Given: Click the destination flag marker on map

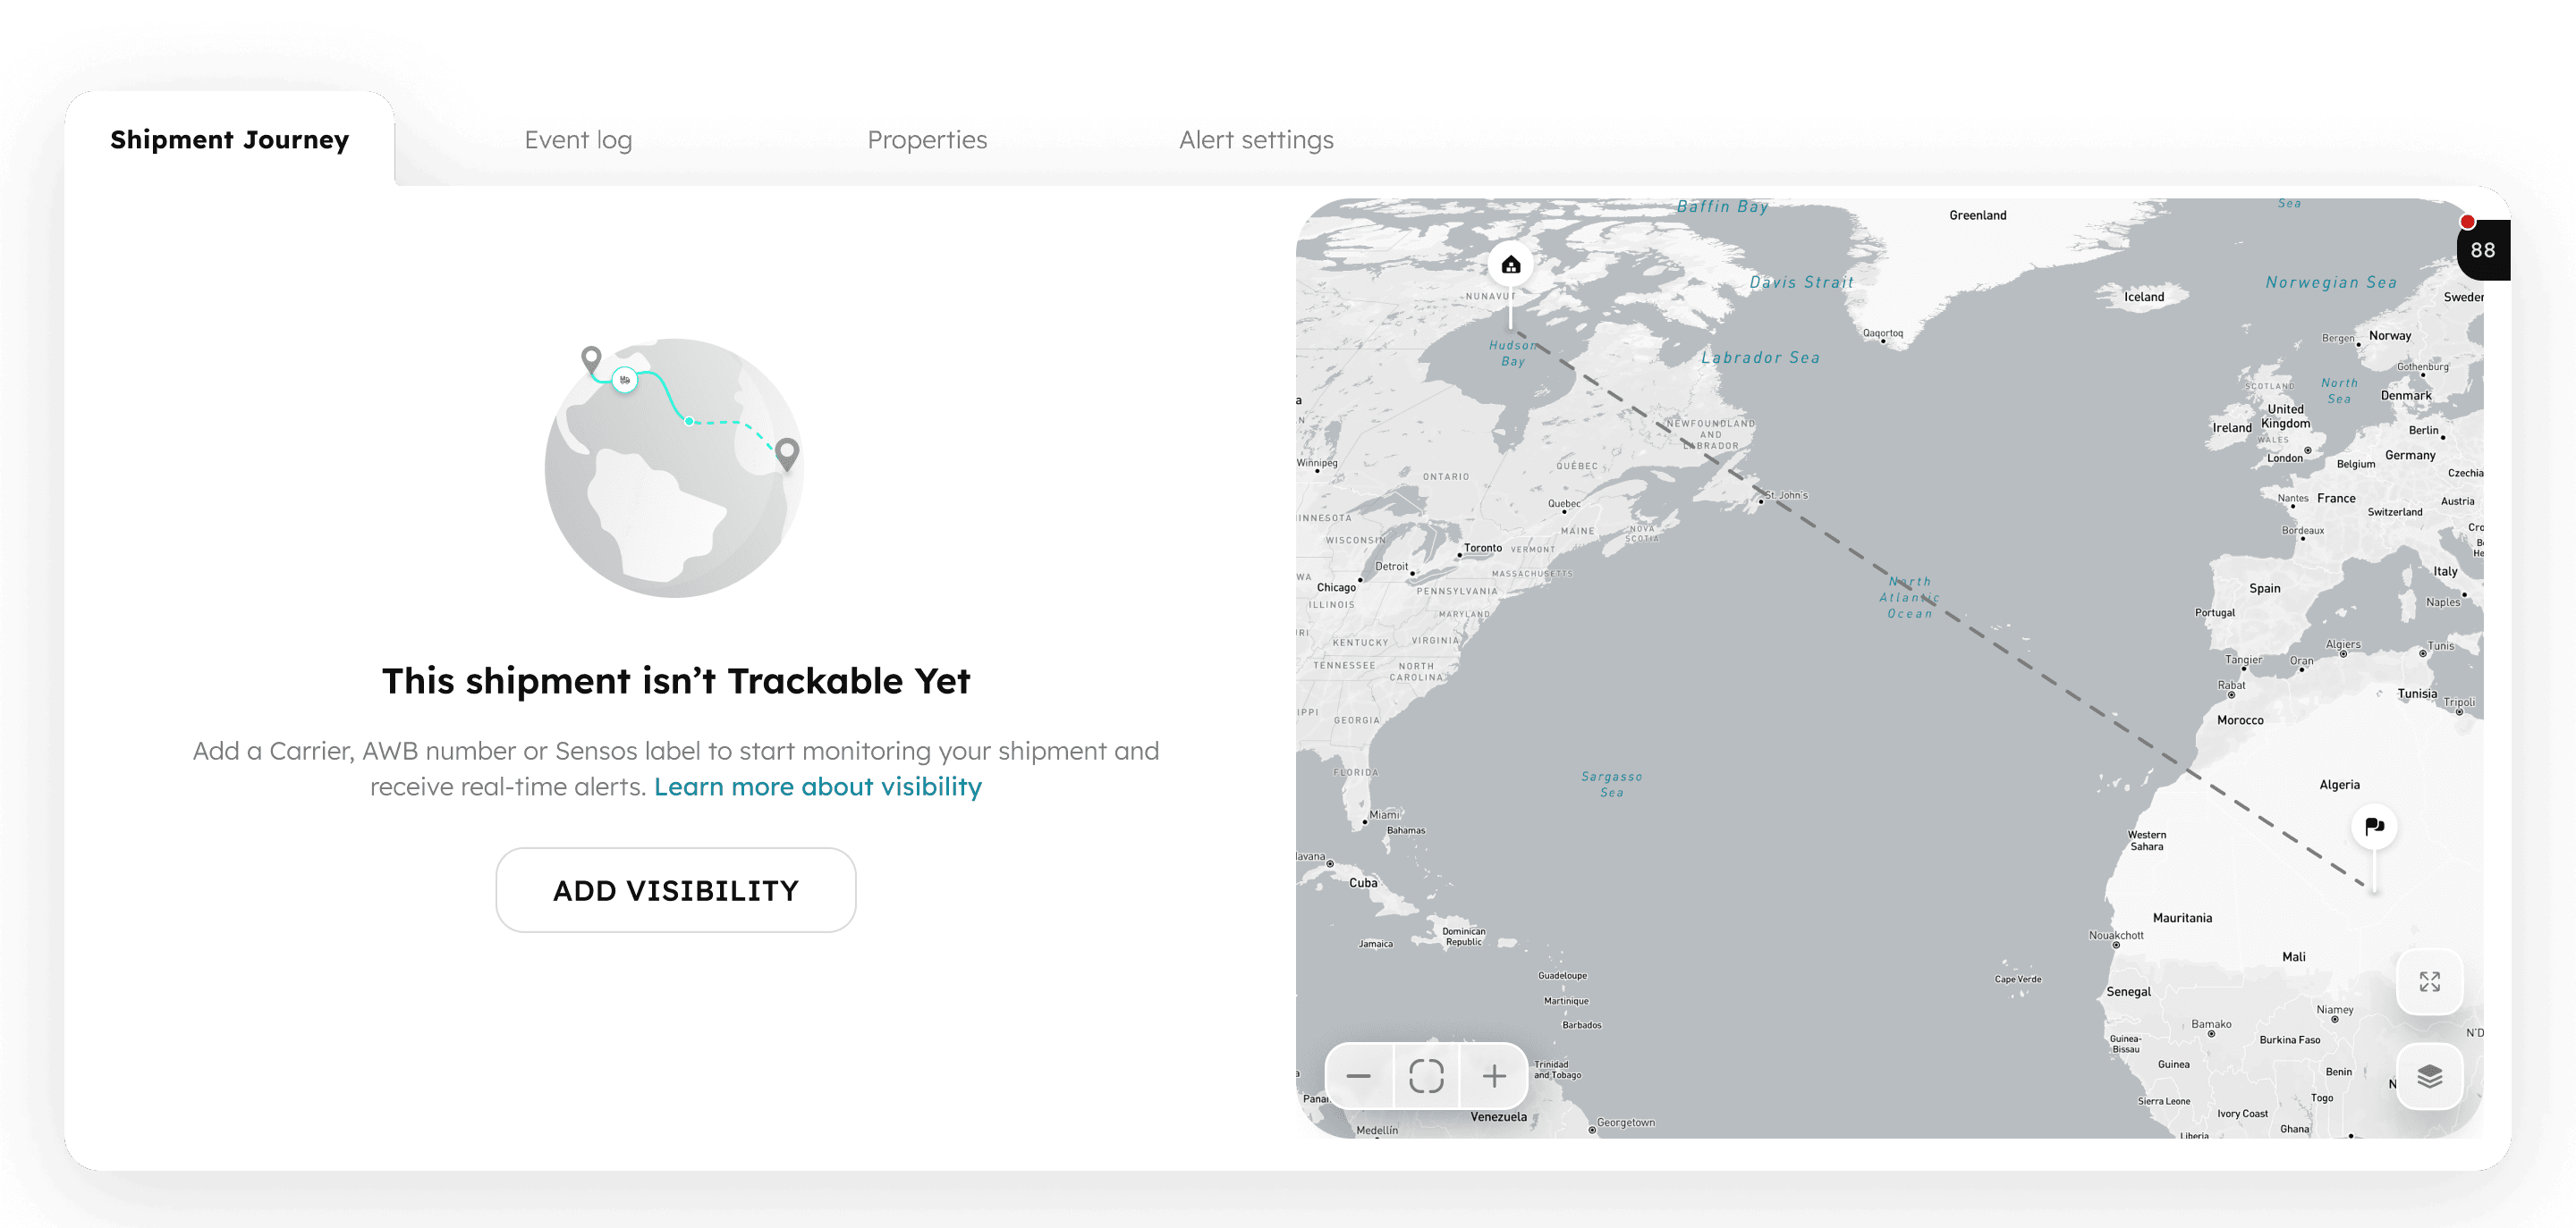Looking at the screenshot, I should pyautogui.click(x=2374, y=827).
